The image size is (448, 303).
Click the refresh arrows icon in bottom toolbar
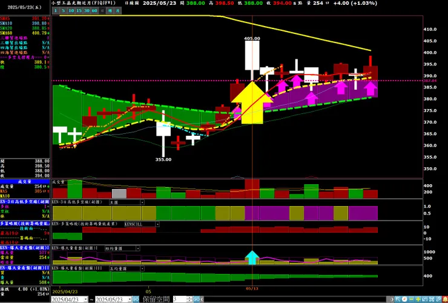pos(425,299)
